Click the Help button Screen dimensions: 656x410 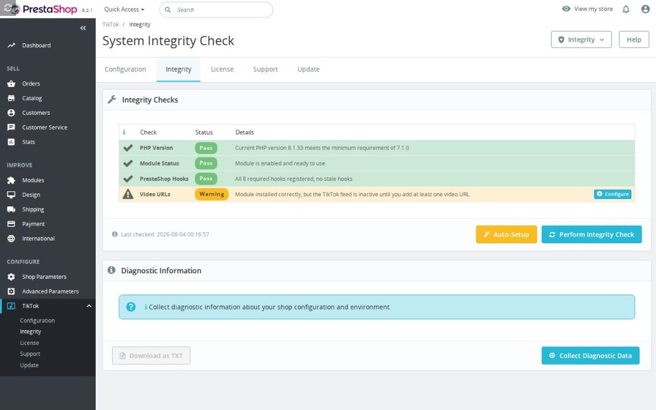click(x=634, y=40)
